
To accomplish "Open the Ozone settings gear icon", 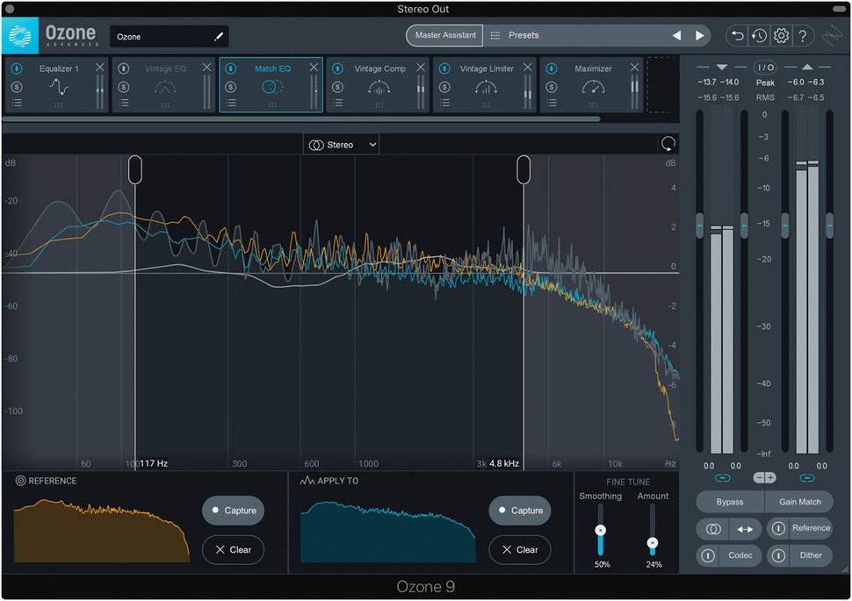I will (781, 35).
